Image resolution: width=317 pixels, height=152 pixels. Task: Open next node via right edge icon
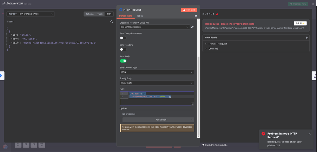tap(314, 76)
